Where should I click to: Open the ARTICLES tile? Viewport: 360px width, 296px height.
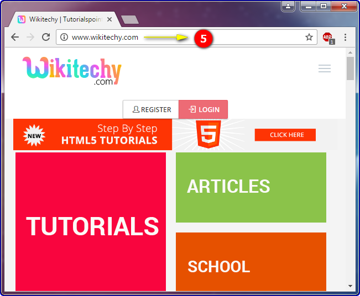click(251, 187)
